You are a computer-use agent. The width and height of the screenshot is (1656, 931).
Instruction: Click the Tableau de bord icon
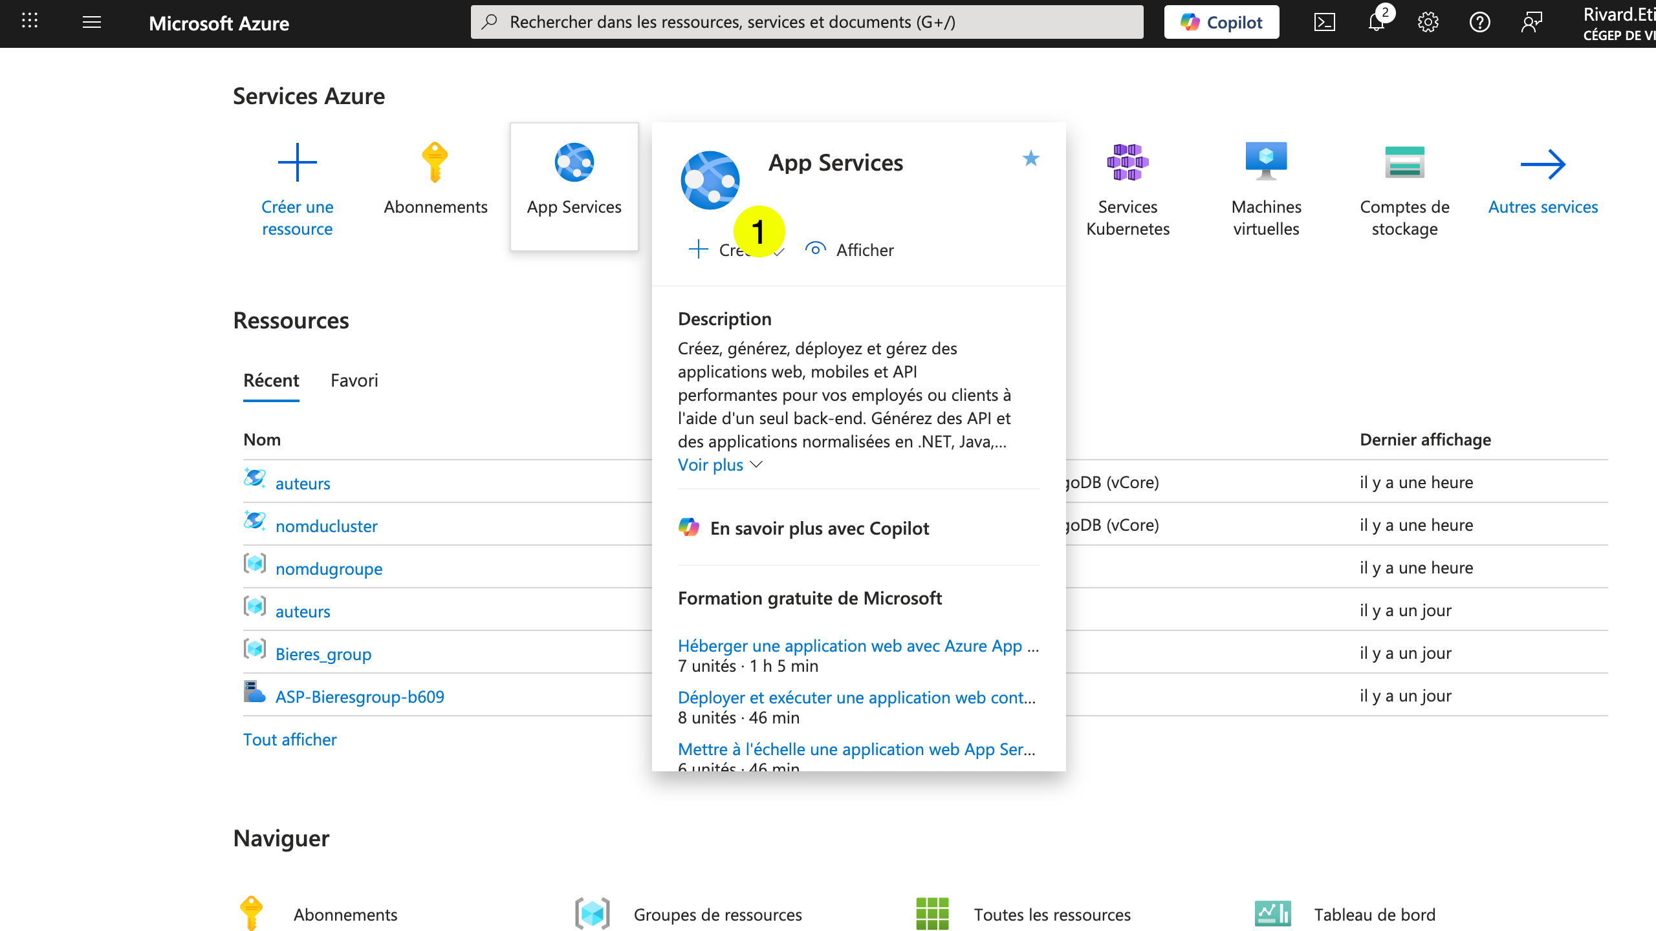(x=1272, y=913)
